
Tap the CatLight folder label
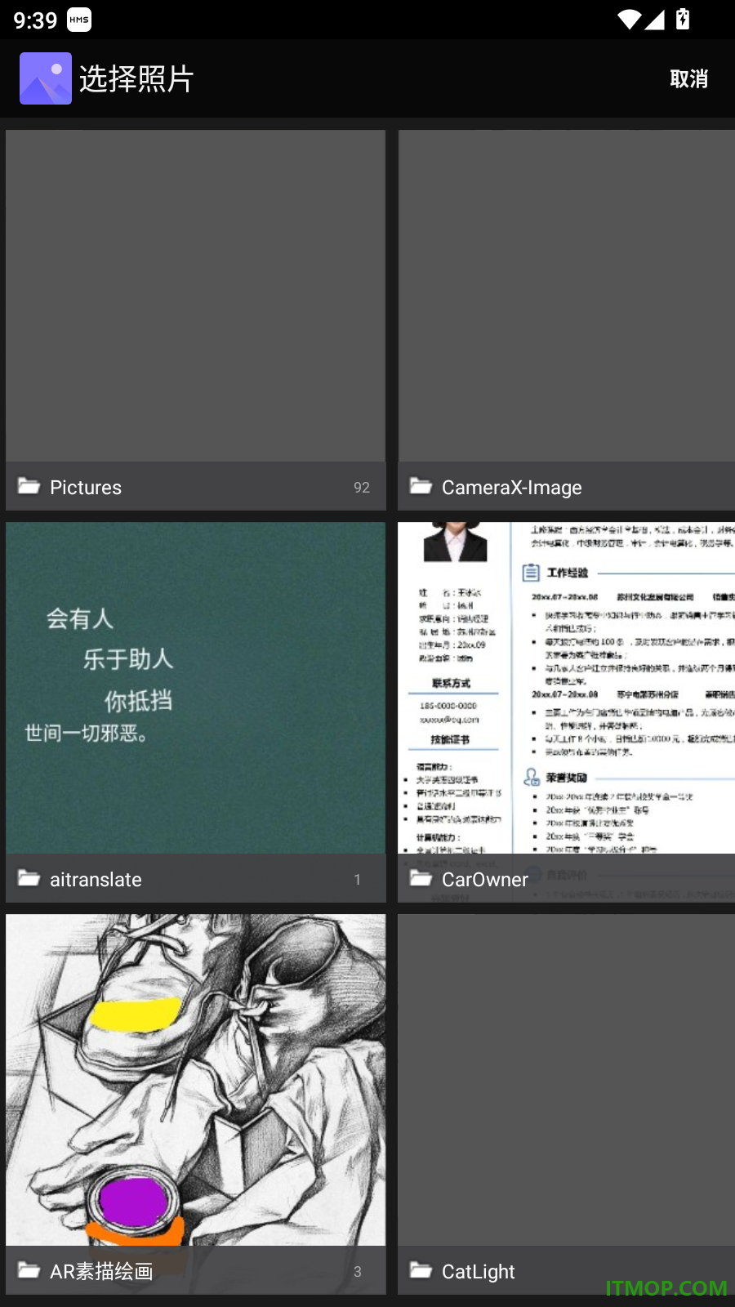479,1272
